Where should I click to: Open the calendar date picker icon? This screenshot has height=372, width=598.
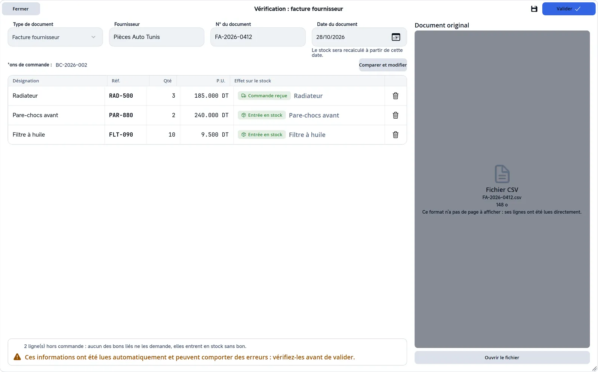(x=396, y=37)
